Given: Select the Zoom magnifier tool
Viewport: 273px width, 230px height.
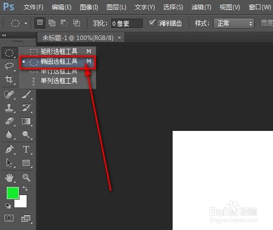Looking at the screenshot, I should (26, 177).
